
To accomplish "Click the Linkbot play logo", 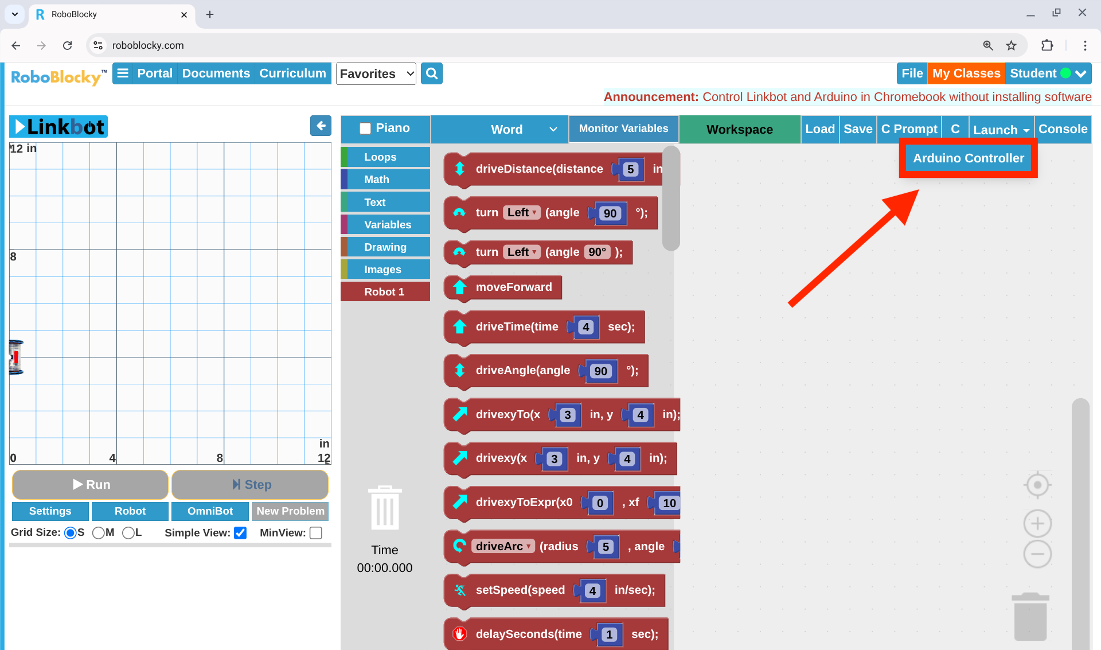I will point(21,126).
